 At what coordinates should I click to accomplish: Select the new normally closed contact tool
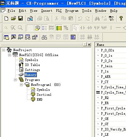pyautogui.click(x=90, y=28)
